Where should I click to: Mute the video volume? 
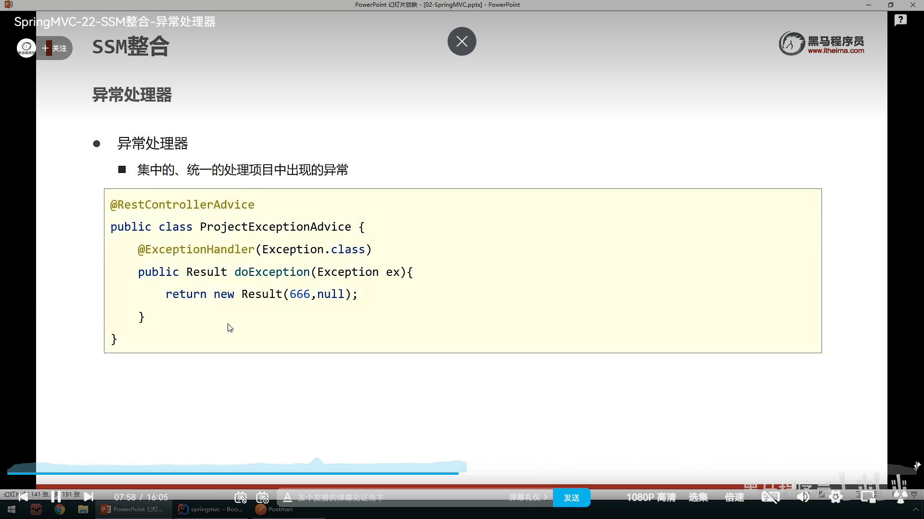pyautogui.click(x=803, y=497)
